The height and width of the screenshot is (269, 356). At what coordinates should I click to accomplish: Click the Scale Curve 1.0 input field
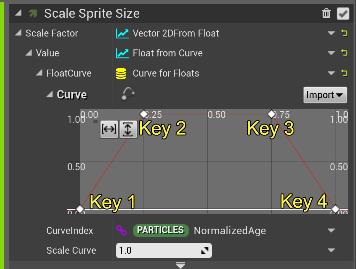tap(158, 251)
